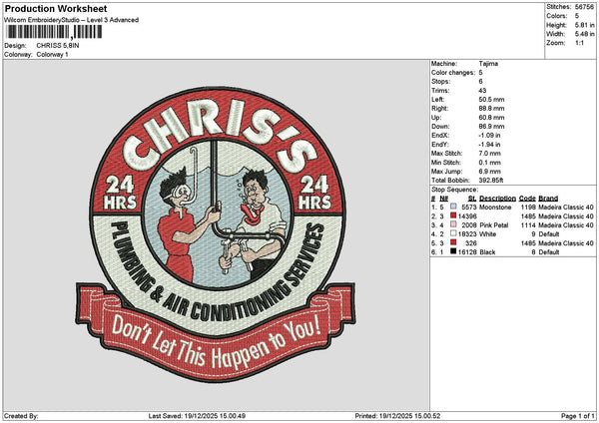This screenshot has width=599, height=423.
Task: Click the red swatch in stop row 5
Action: point(453,242)
